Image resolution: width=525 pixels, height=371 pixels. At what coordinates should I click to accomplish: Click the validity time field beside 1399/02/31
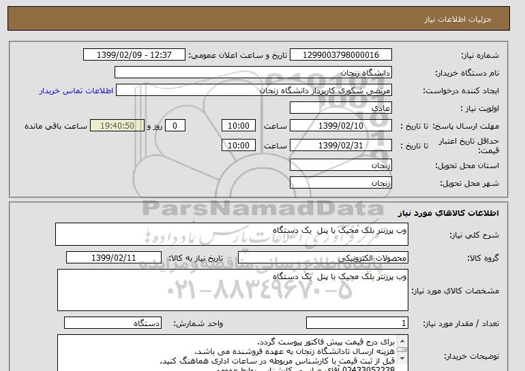click(239, 145)
